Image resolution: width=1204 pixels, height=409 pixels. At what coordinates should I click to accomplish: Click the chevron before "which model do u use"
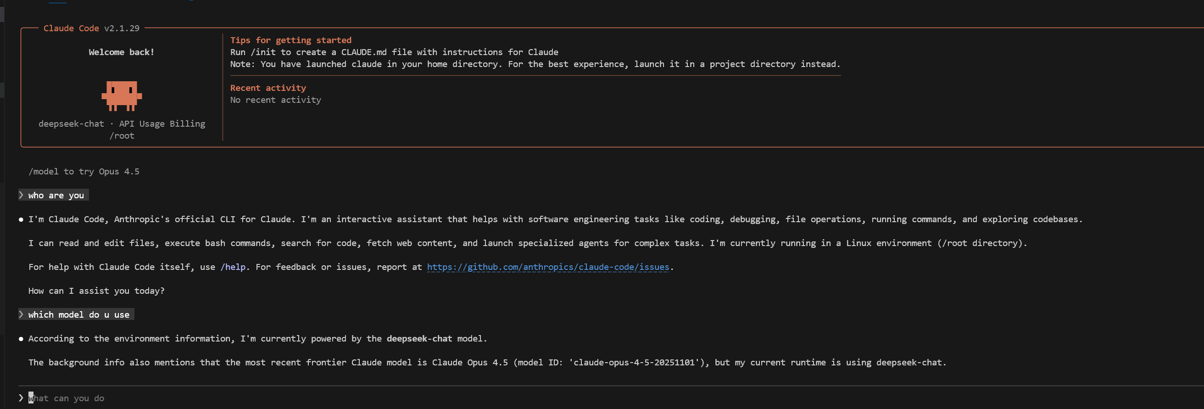click(21, 314)
